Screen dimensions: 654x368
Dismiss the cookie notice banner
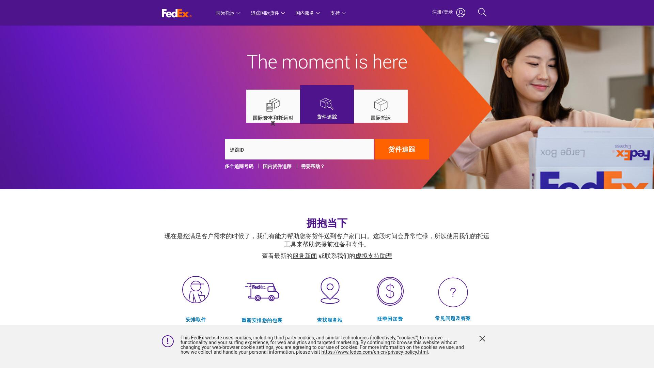point(482,338)
